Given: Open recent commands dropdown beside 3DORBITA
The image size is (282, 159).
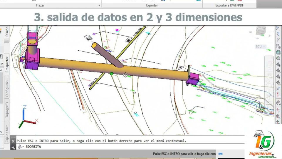Looking at the screenshot, I should click(21, 147).
